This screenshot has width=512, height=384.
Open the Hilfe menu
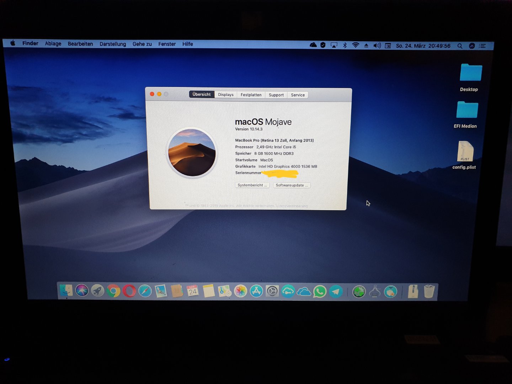[x=188, y=44]
